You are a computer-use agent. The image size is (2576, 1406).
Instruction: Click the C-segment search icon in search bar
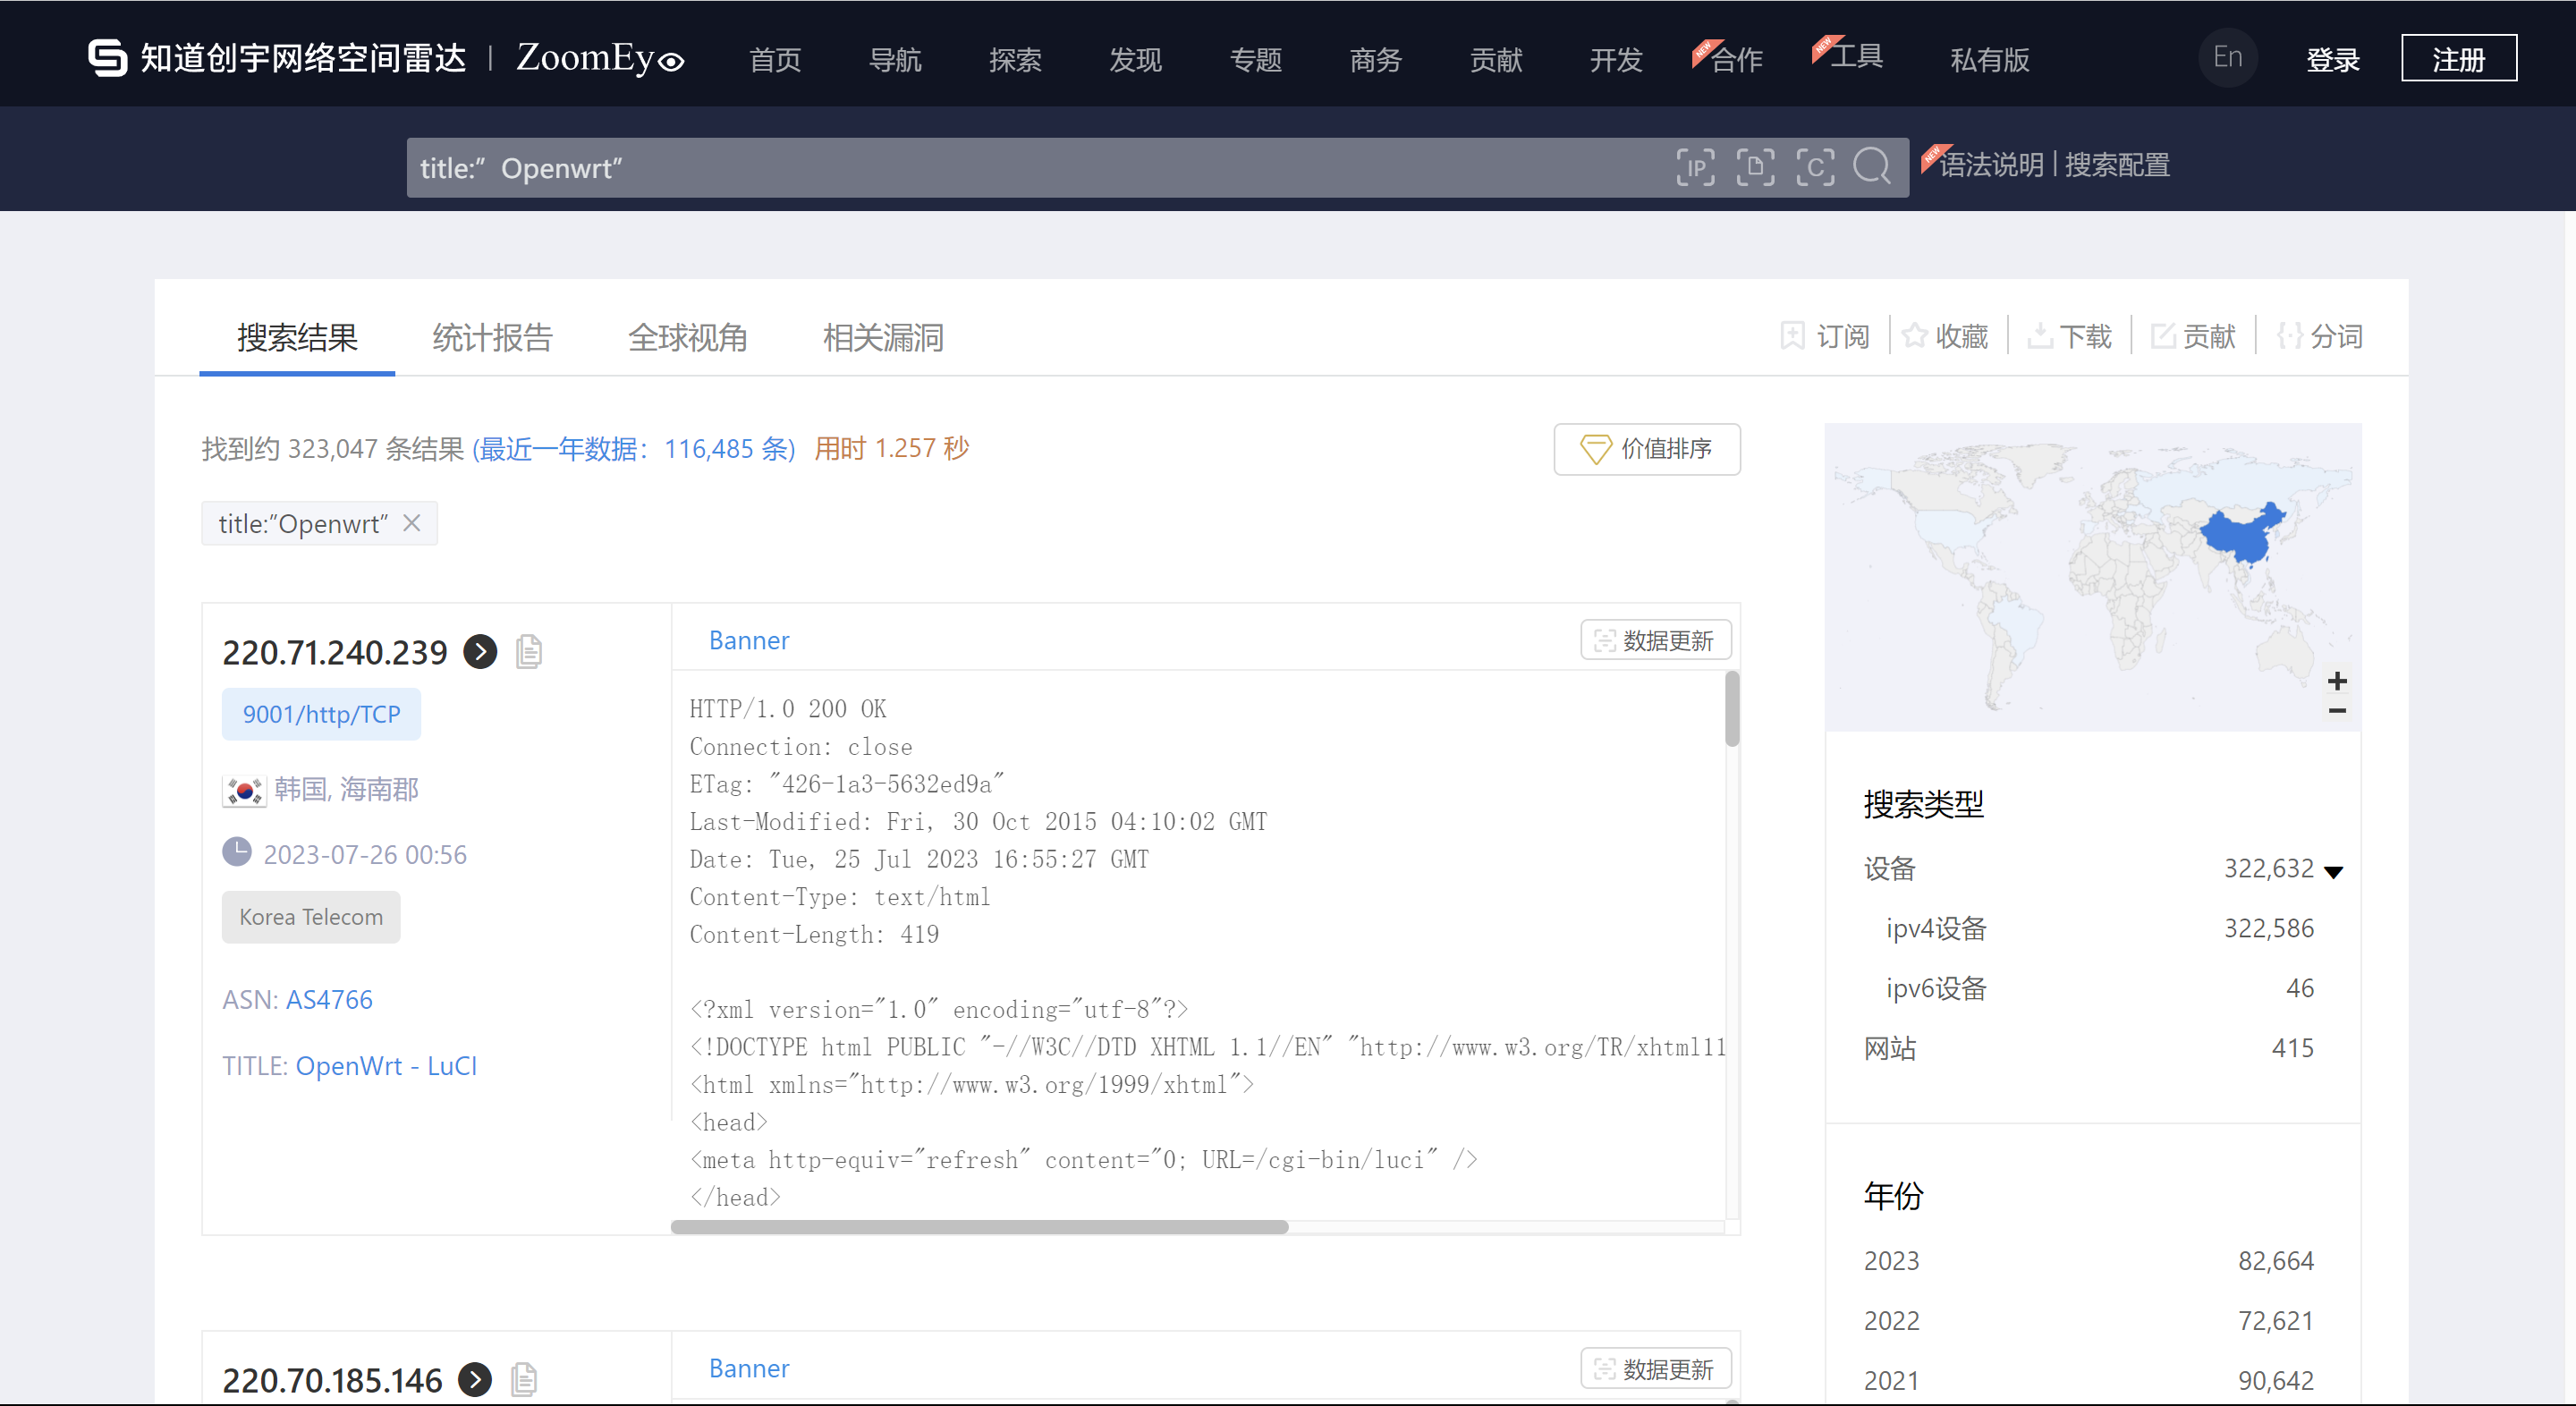pyautogui.click(x=1815, y=167)
